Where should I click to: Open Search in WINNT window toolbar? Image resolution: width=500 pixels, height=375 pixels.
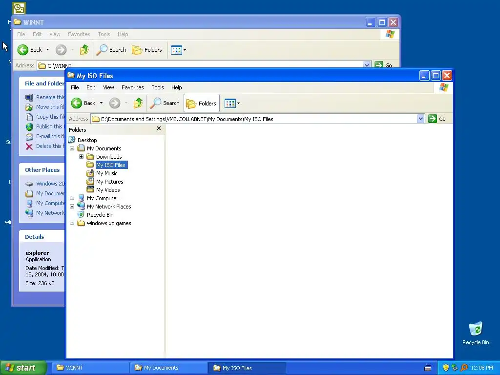tap(111, 50)
